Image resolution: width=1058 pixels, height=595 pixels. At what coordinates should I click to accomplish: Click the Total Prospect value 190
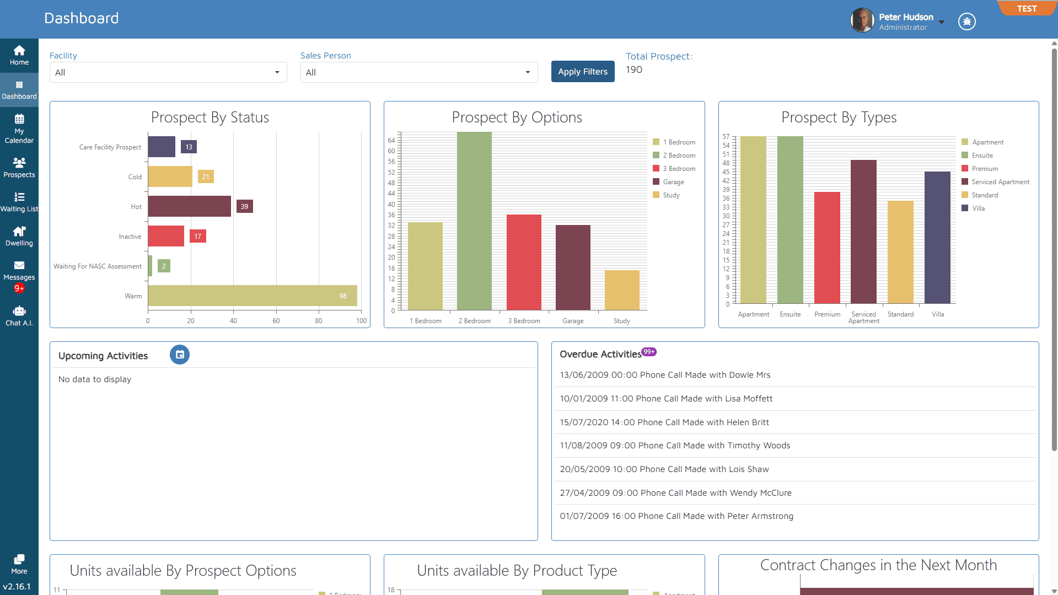click(634, 69)
